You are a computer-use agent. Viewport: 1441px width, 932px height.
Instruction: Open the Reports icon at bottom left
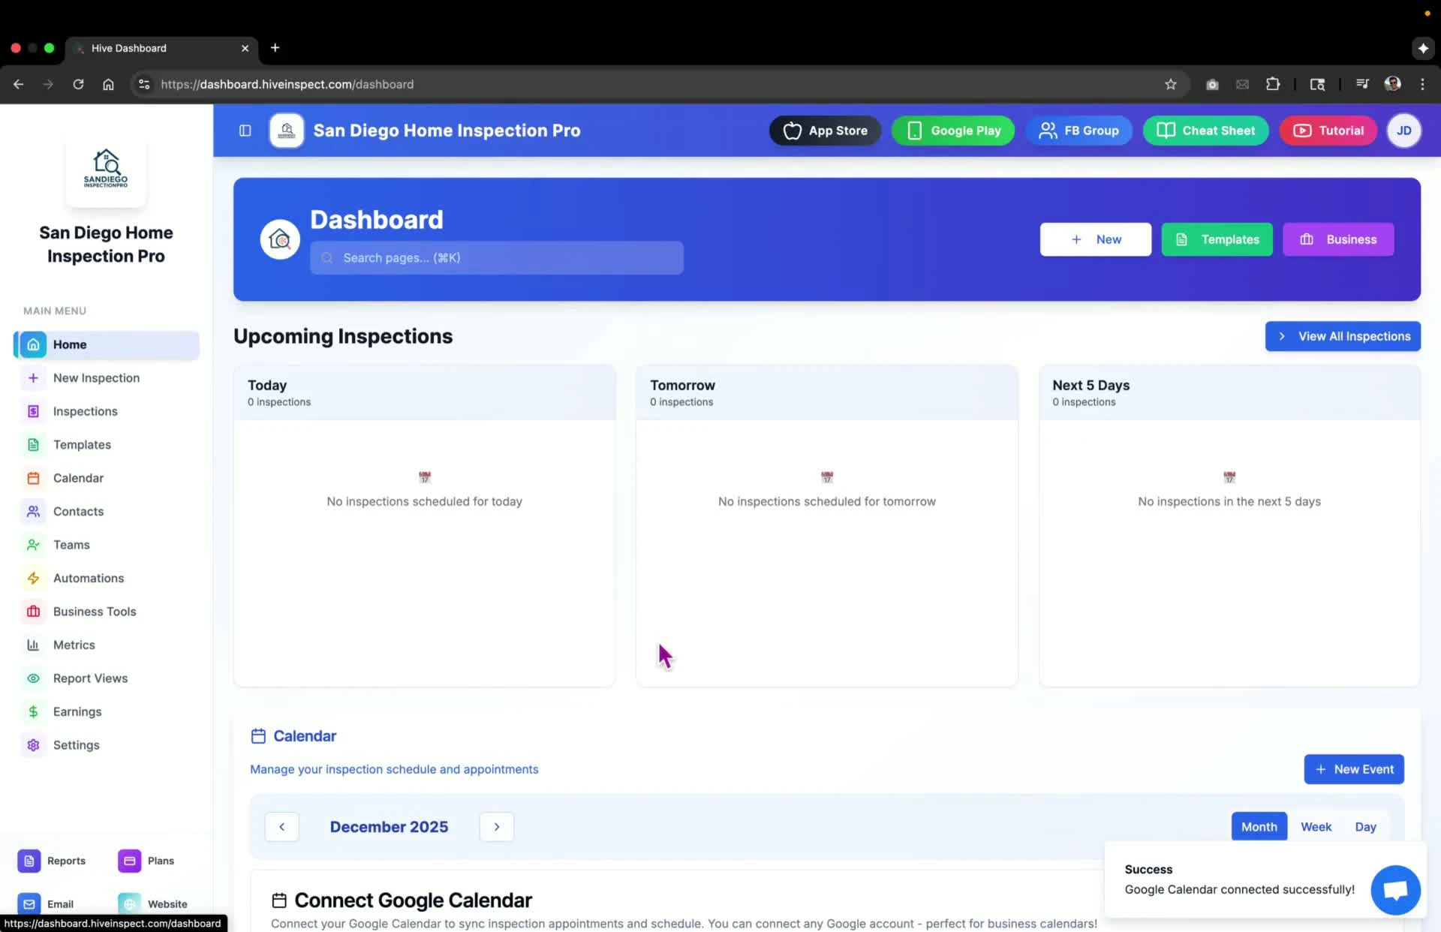point(29,861)
